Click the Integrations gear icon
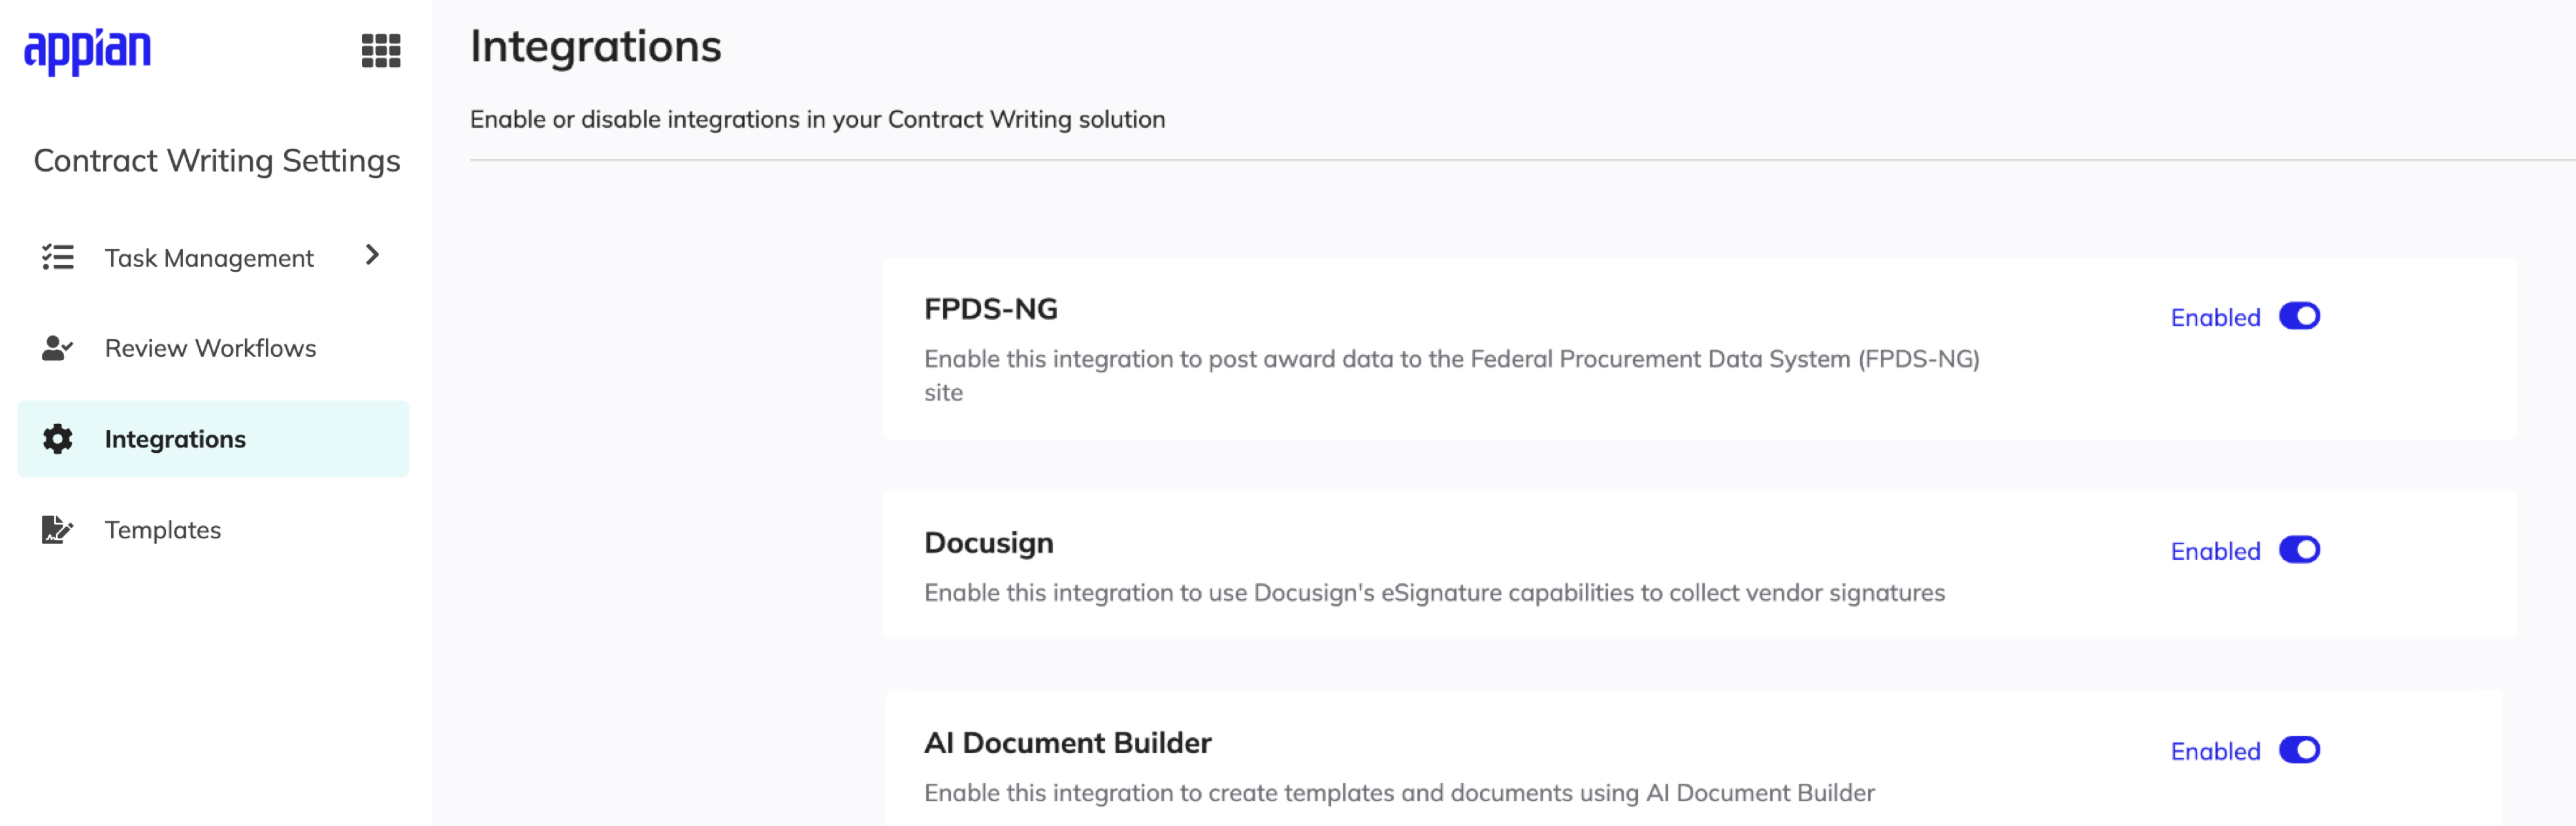 (57, 438)
